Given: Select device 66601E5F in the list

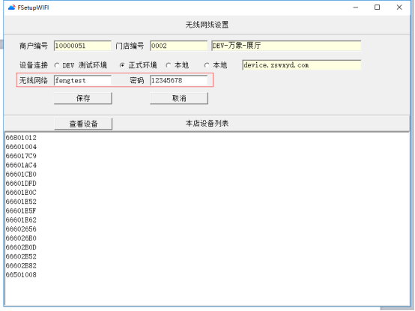Looking at the screenshot, I should (x=21, y=211).
